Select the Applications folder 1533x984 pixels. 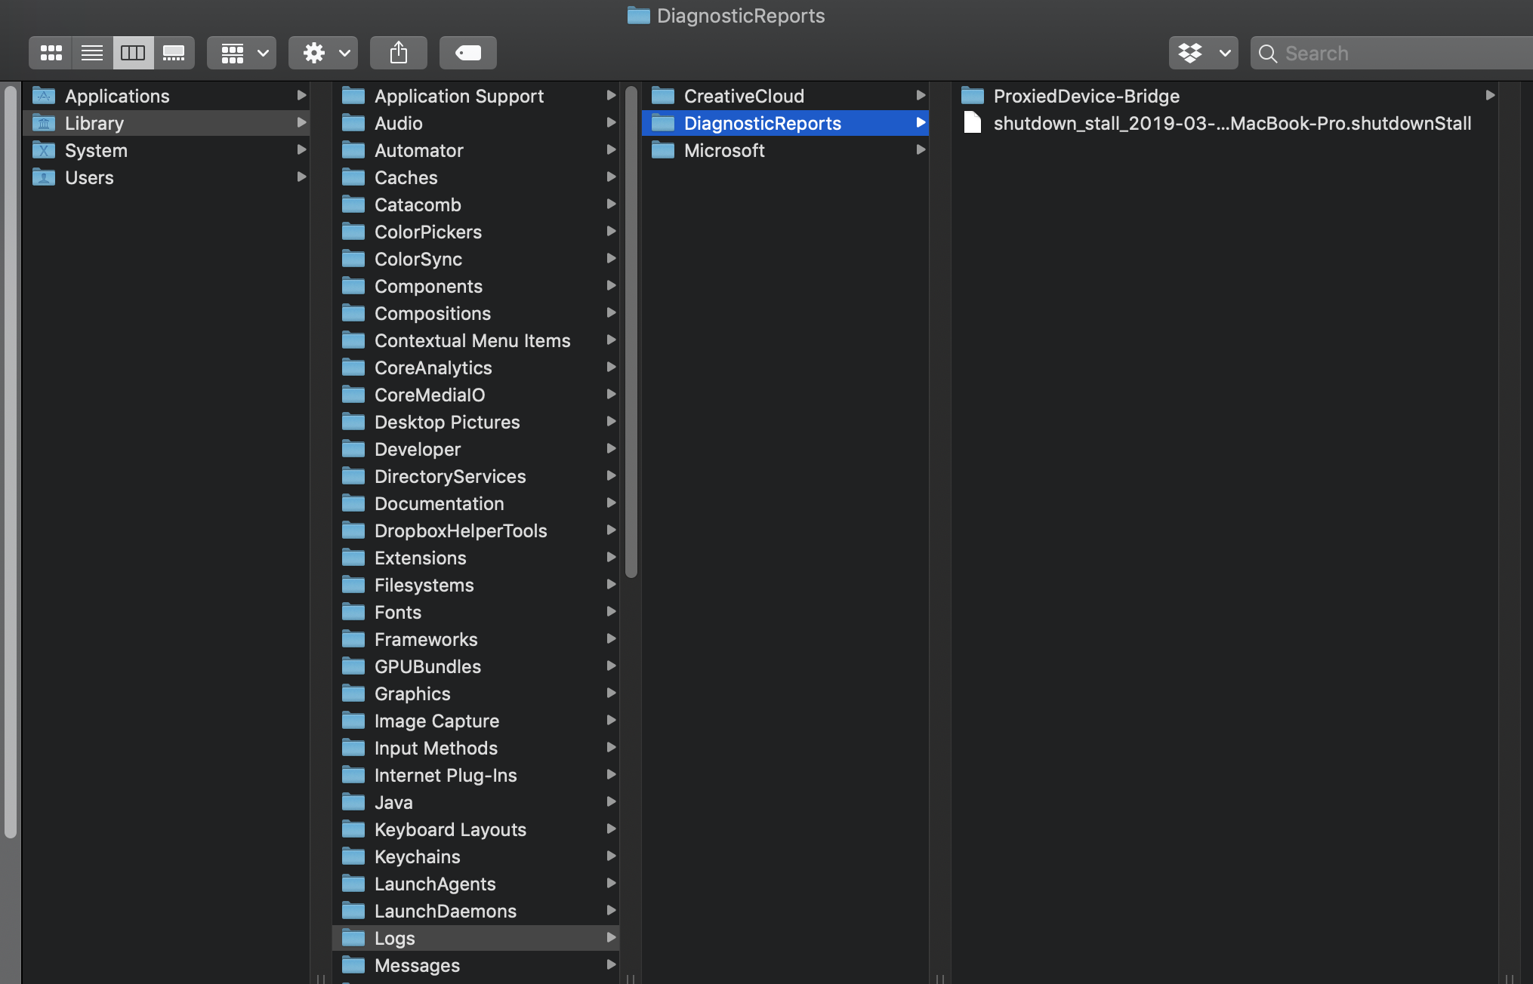point(117,96)
